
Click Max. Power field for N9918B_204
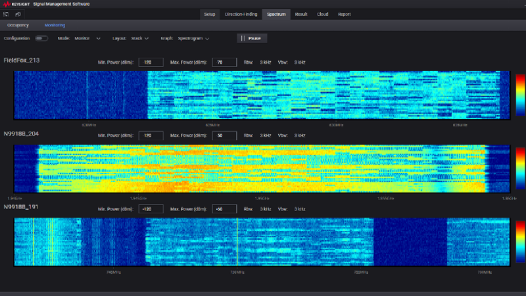224,136
